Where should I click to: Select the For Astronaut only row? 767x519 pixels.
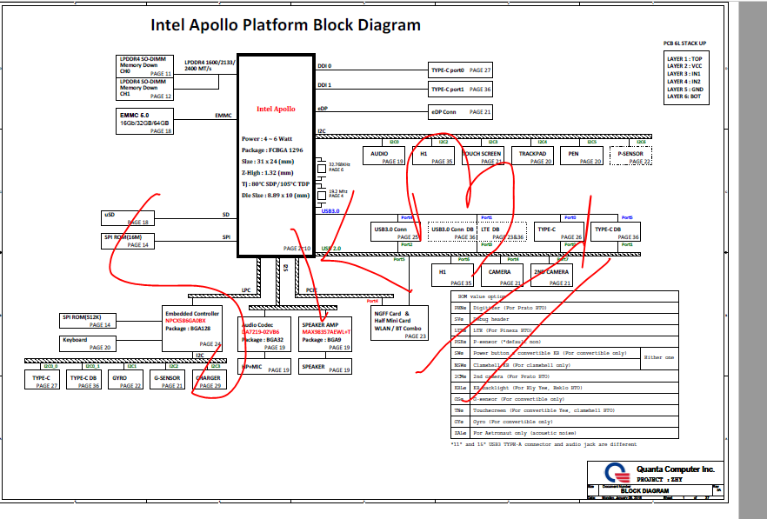(x=564, y=433)
